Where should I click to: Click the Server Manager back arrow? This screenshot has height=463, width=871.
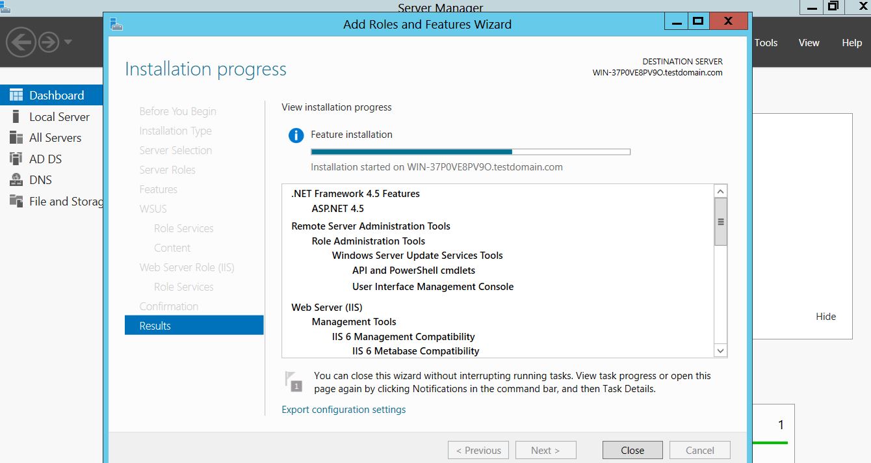click(x=21, y=43)
